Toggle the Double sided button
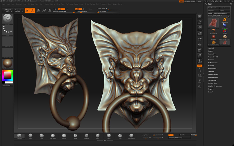Viewport: 234px width, 146px height. (185, 135)
